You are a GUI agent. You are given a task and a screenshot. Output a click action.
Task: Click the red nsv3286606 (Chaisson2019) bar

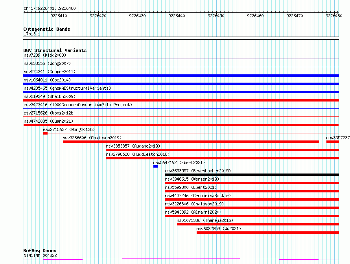191,142
